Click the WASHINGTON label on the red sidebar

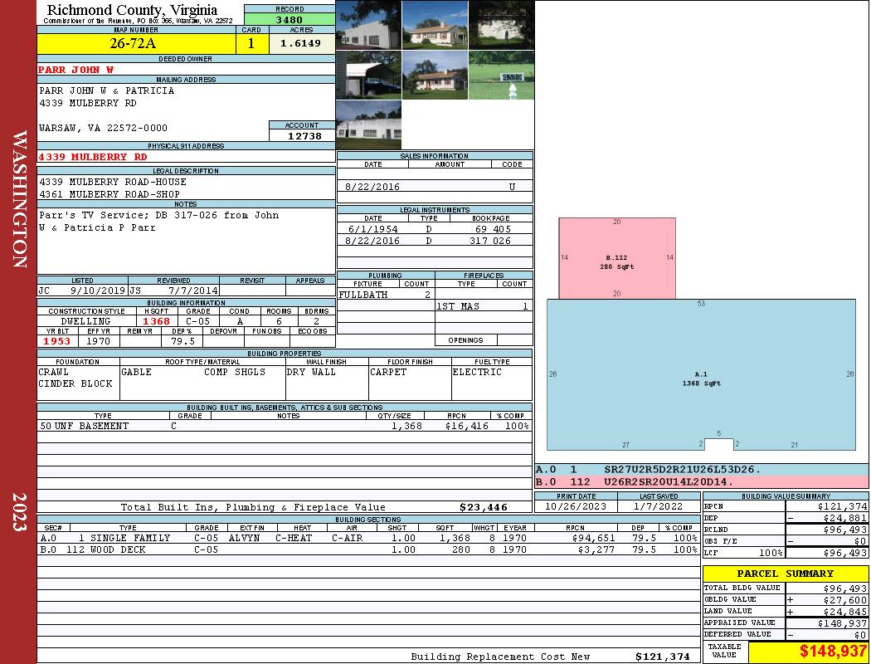(20, 199)
